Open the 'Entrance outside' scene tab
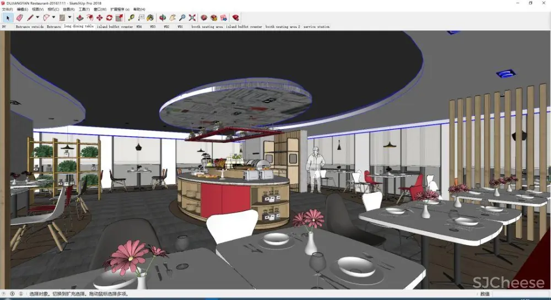 coord(29,26)
